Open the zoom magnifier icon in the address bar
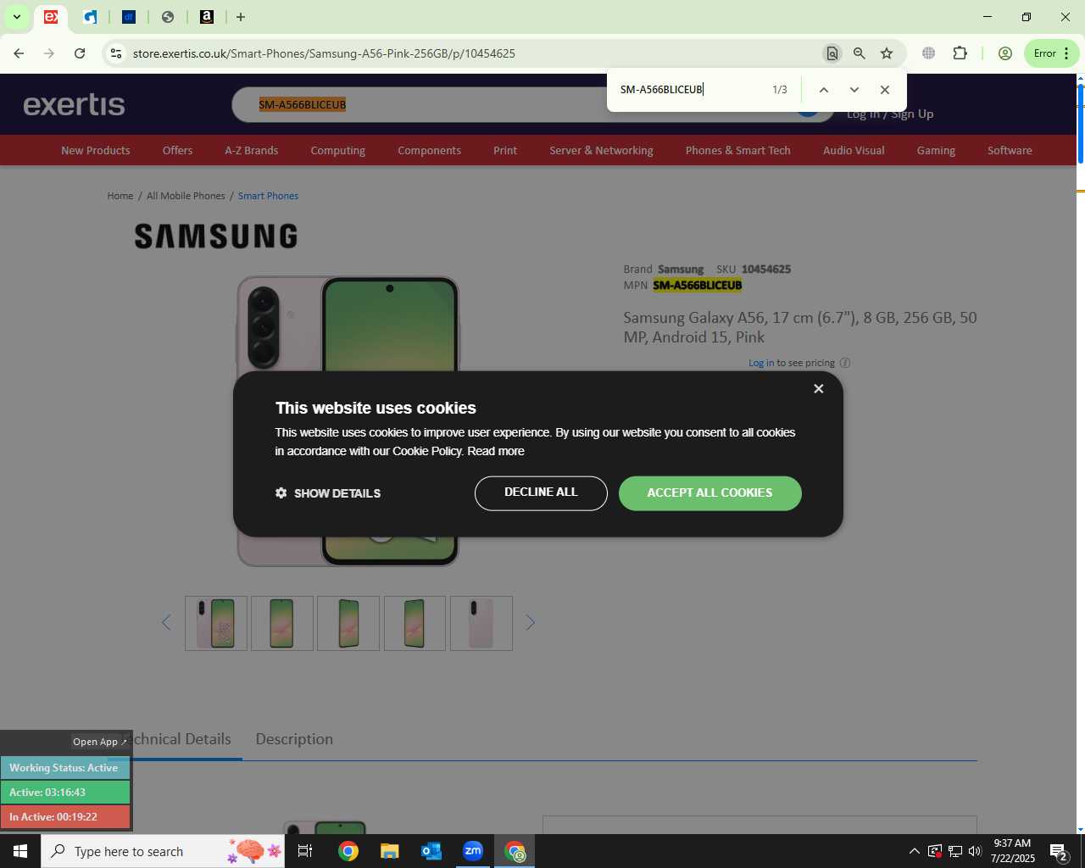 (x=860, y=53)
